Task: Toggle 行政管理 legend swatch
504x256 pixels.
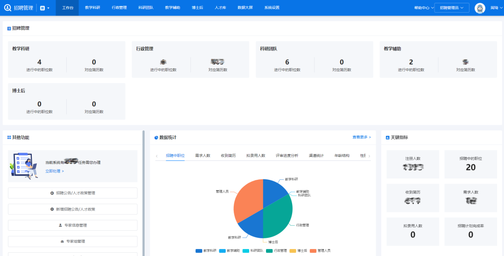Action: coord(269,251)
